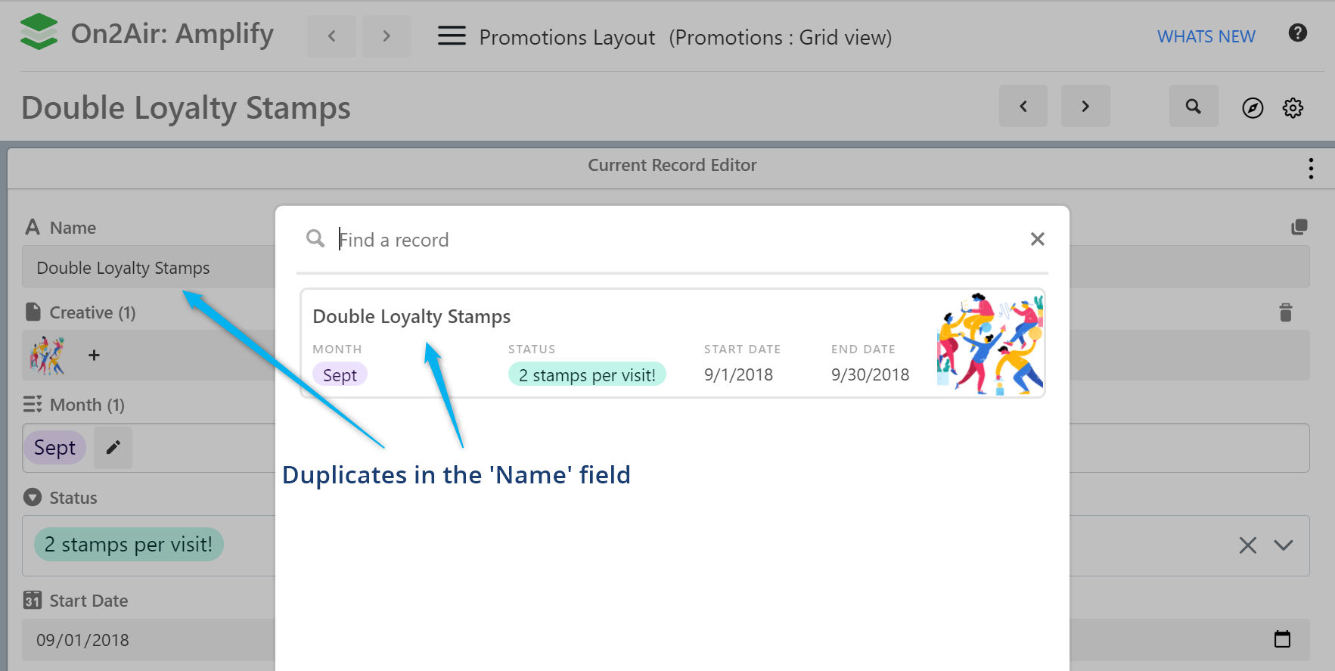Edit the Month field with pencil icon
1335x671 pixels.
[x=112, y=447]
